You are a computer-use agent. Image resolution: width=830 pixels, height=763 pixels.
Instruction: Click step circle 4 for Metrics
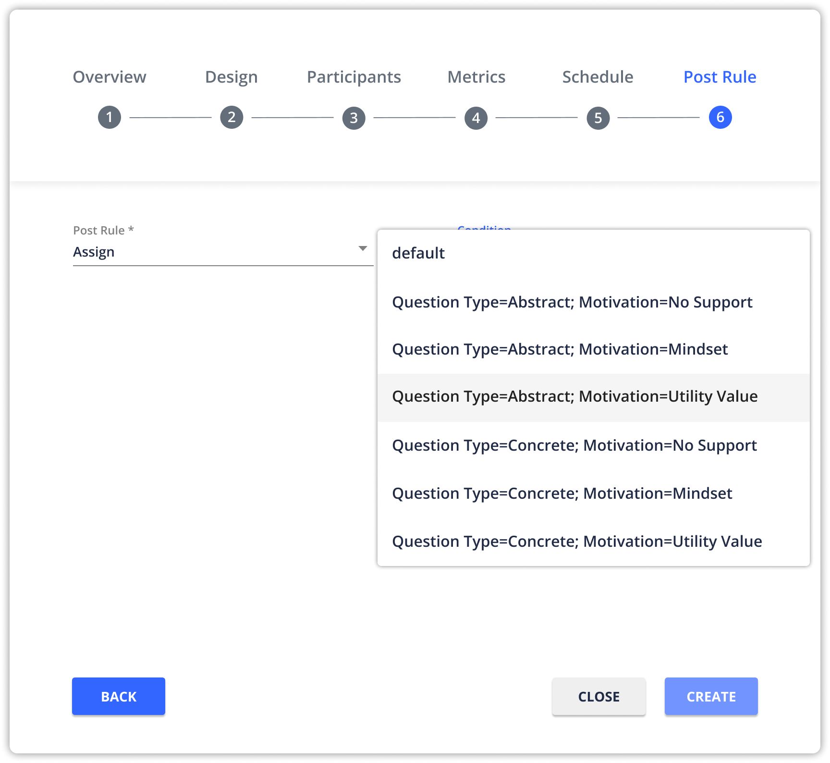[x=476, y=117]
